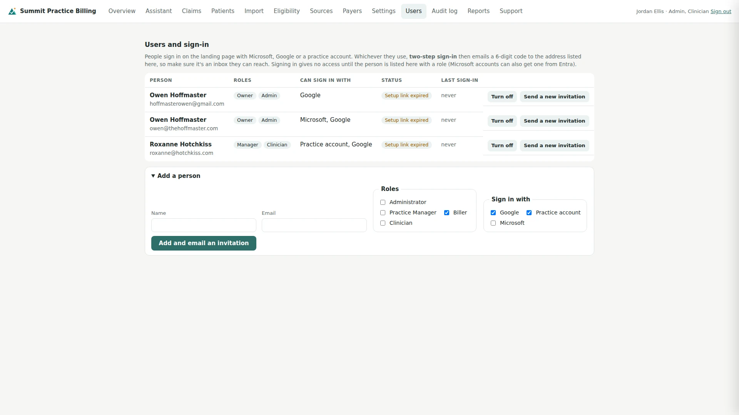Click Summit Practice Billing title

(x=58, y=11)
